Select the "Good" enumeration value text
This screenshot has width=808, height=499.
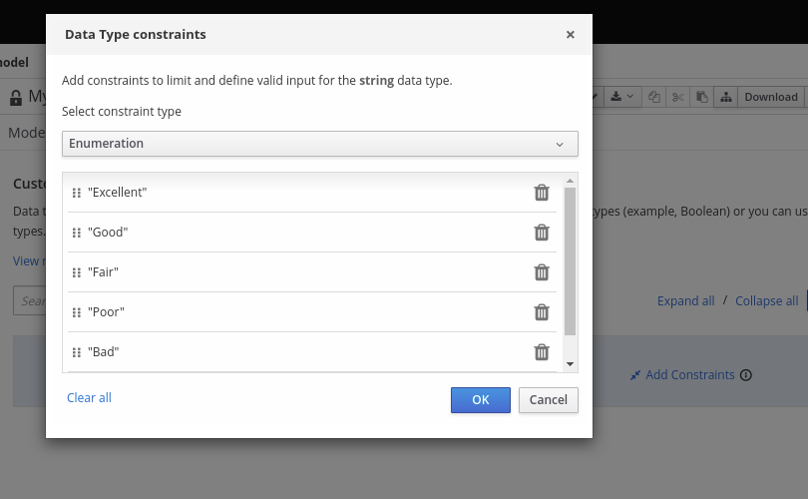[109, 233]
